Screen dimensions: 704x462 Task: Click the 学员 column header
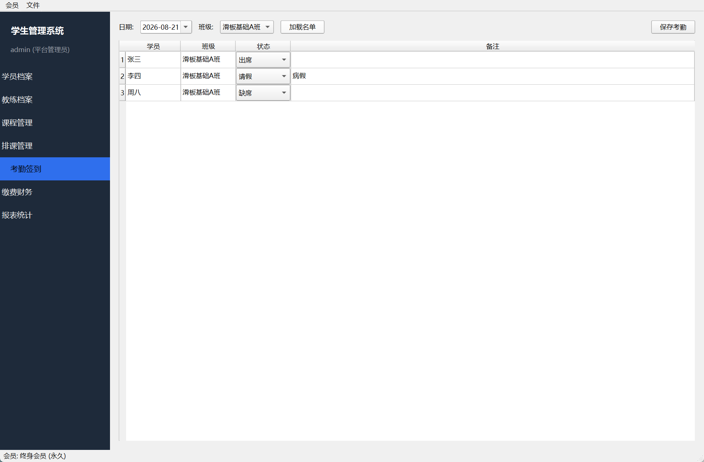(x=153, y=46)
